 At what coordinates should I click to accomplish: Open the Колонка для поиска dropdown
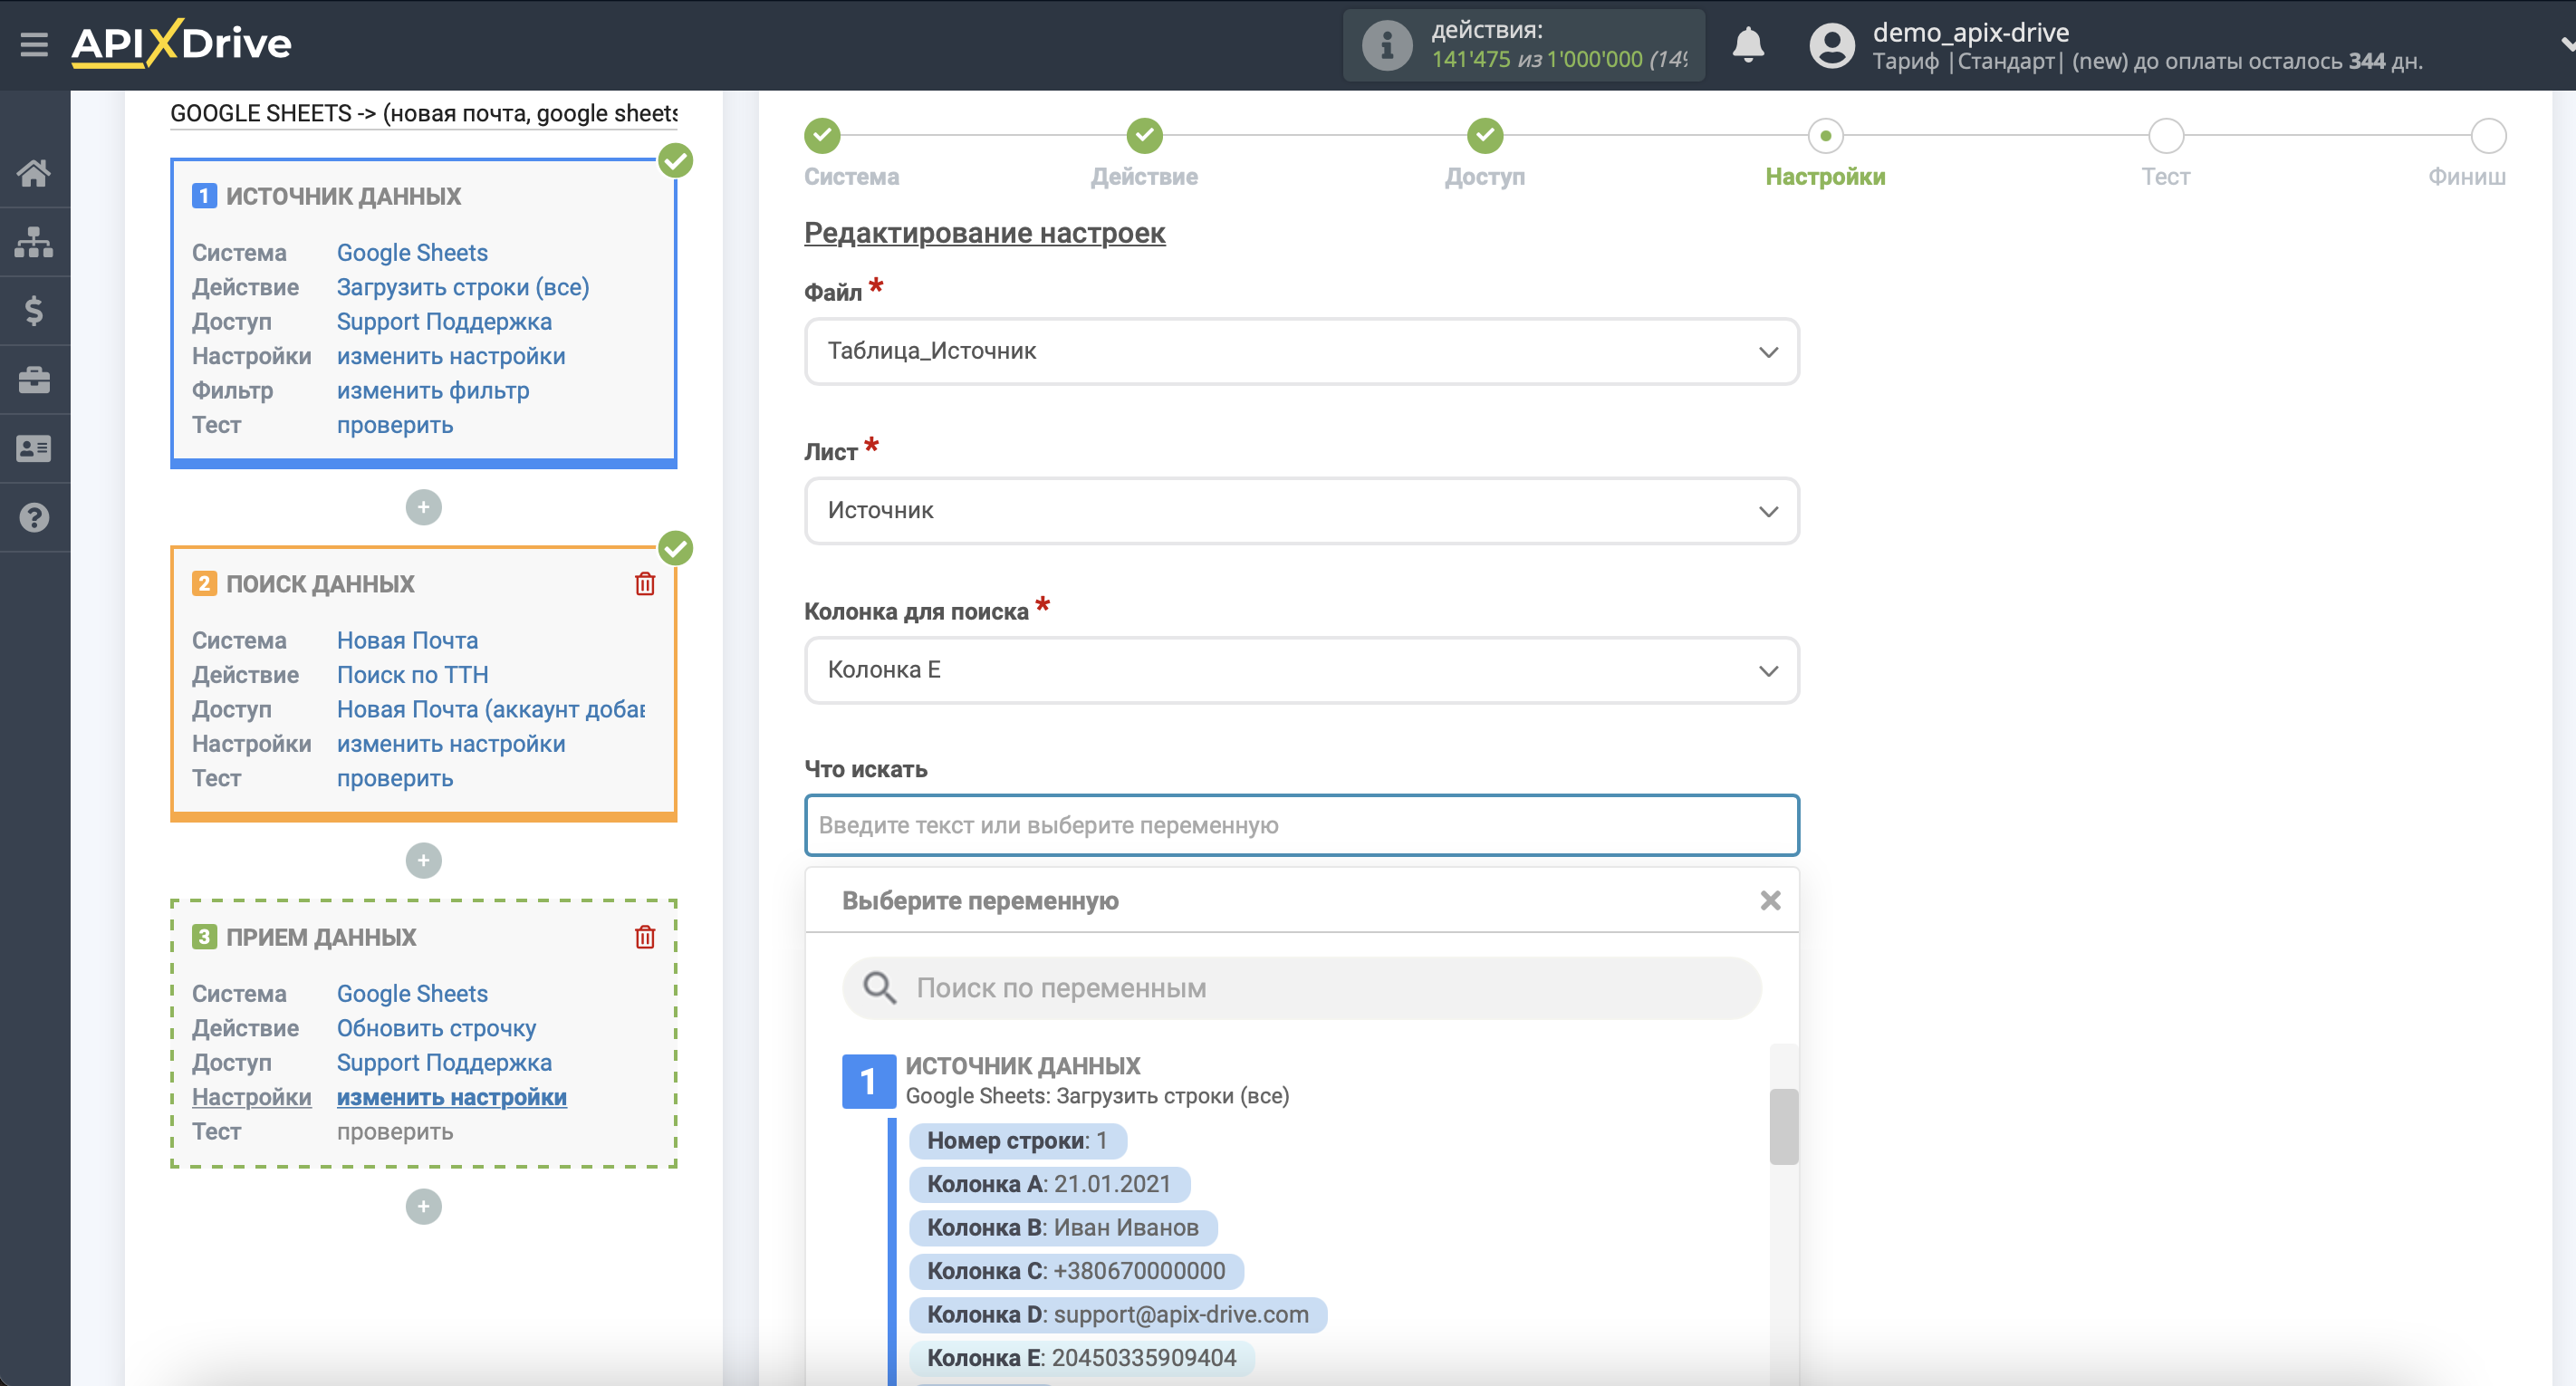coord(1301,670)
